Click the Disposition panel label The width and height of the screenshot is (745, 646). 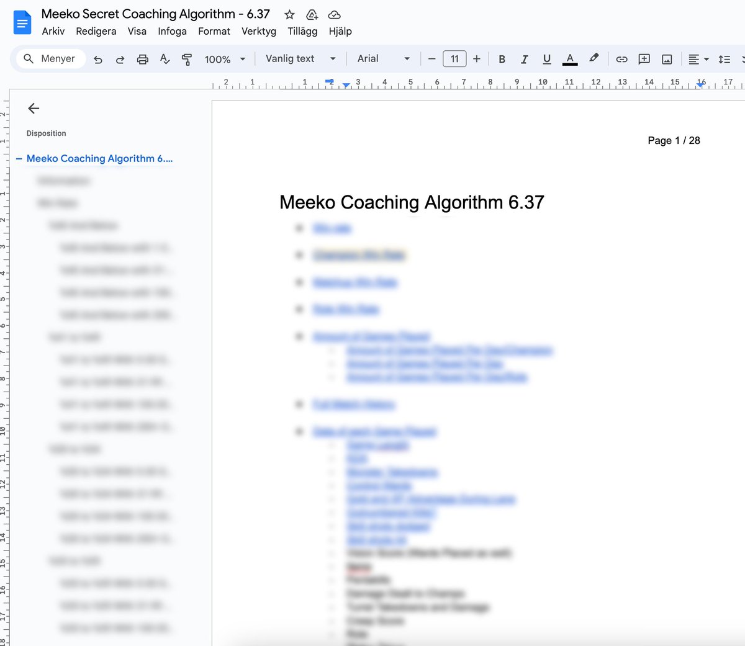click(x=46, y=133)
